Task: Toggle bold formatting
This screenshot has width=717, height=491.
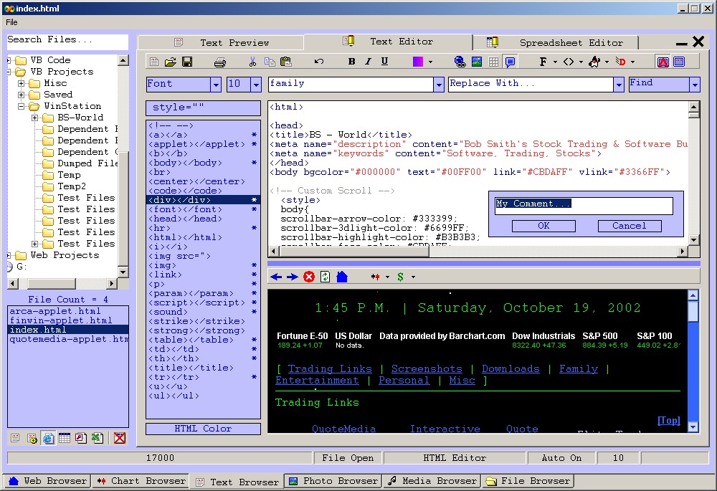Action: point(351,61)
